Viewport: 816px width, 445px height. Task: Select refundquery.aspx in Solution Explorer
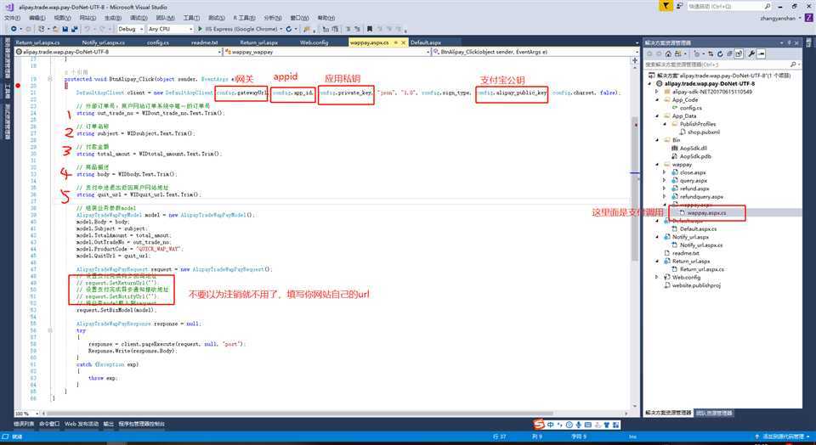(701, 196)
